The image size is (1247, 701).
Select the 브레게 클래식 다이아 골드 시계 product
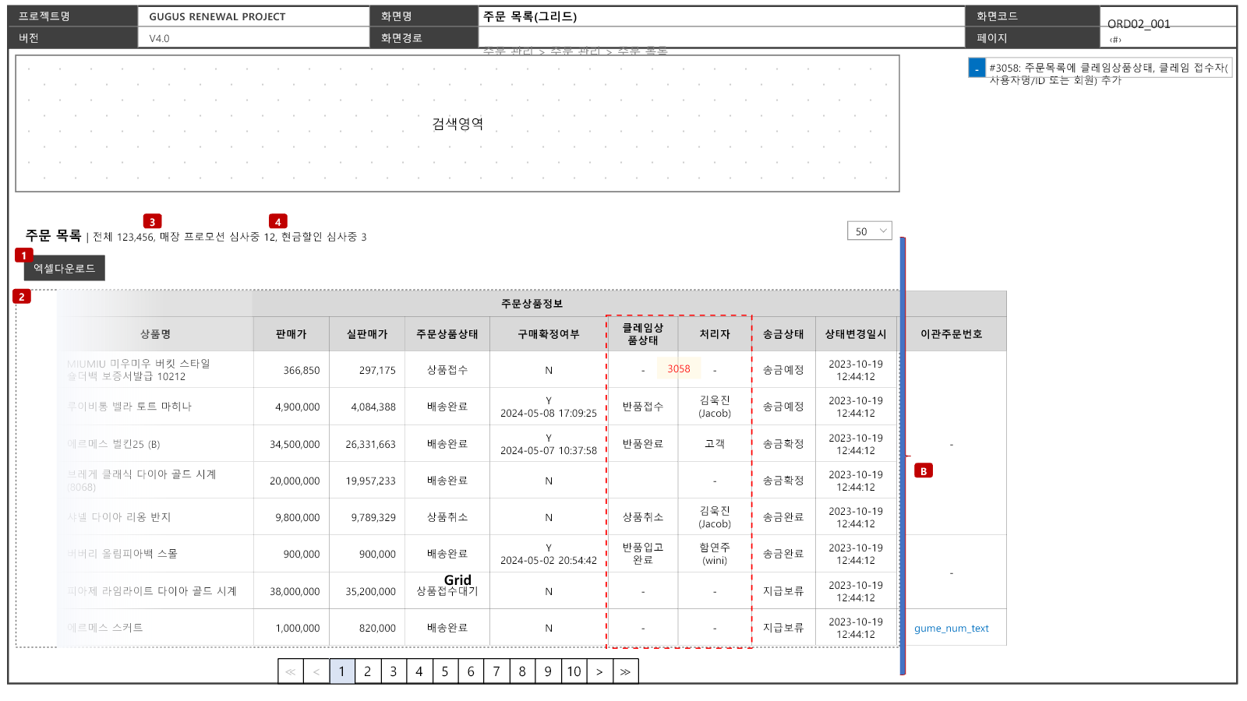pos(142,481)
